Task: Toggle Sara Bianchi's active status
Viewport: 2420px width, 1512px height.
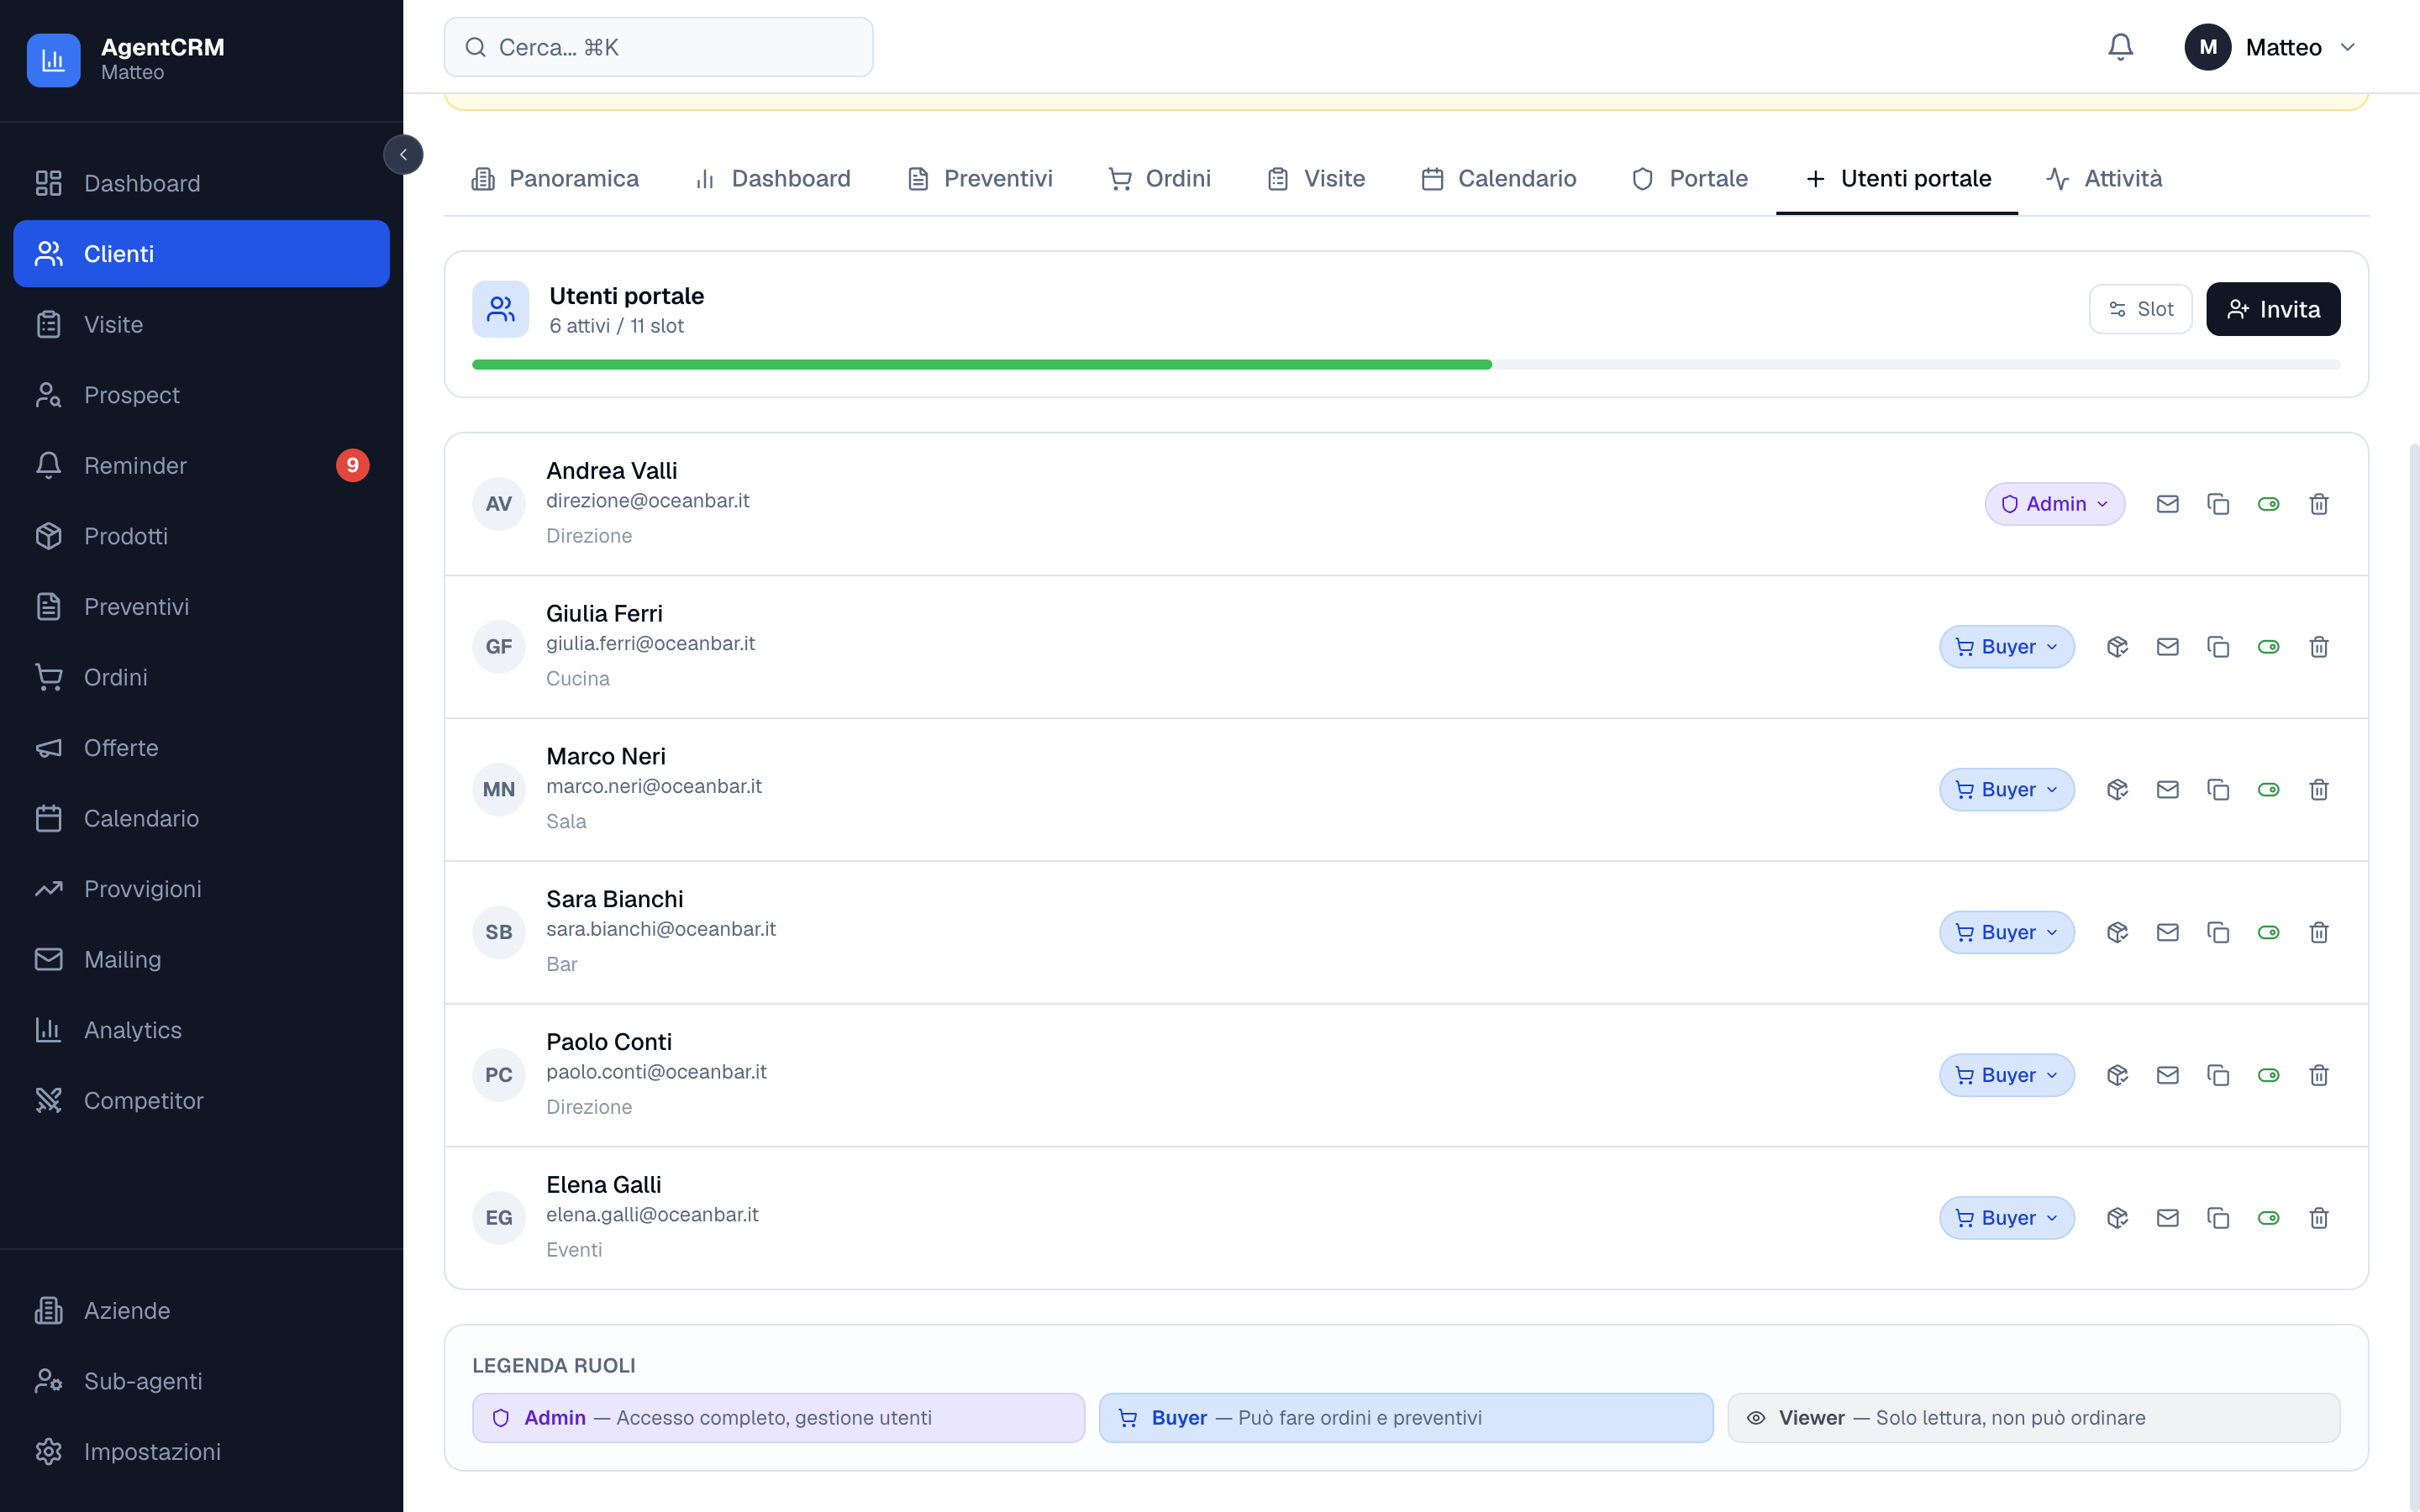Action: [2268, 932]
